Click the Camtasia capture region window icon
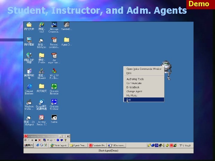This screenshot has width=215, height=161. click(x=44, y=140)
